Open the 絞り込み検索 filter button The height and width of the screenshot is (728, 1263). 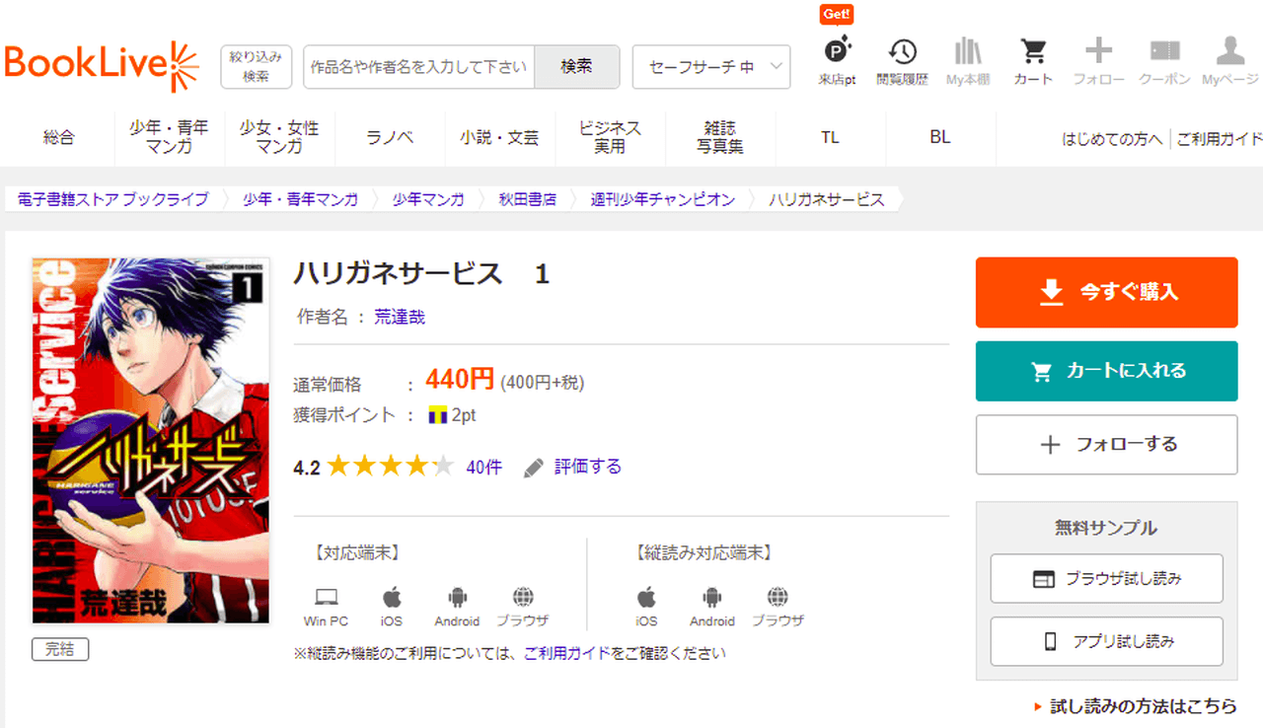[256, 67]
